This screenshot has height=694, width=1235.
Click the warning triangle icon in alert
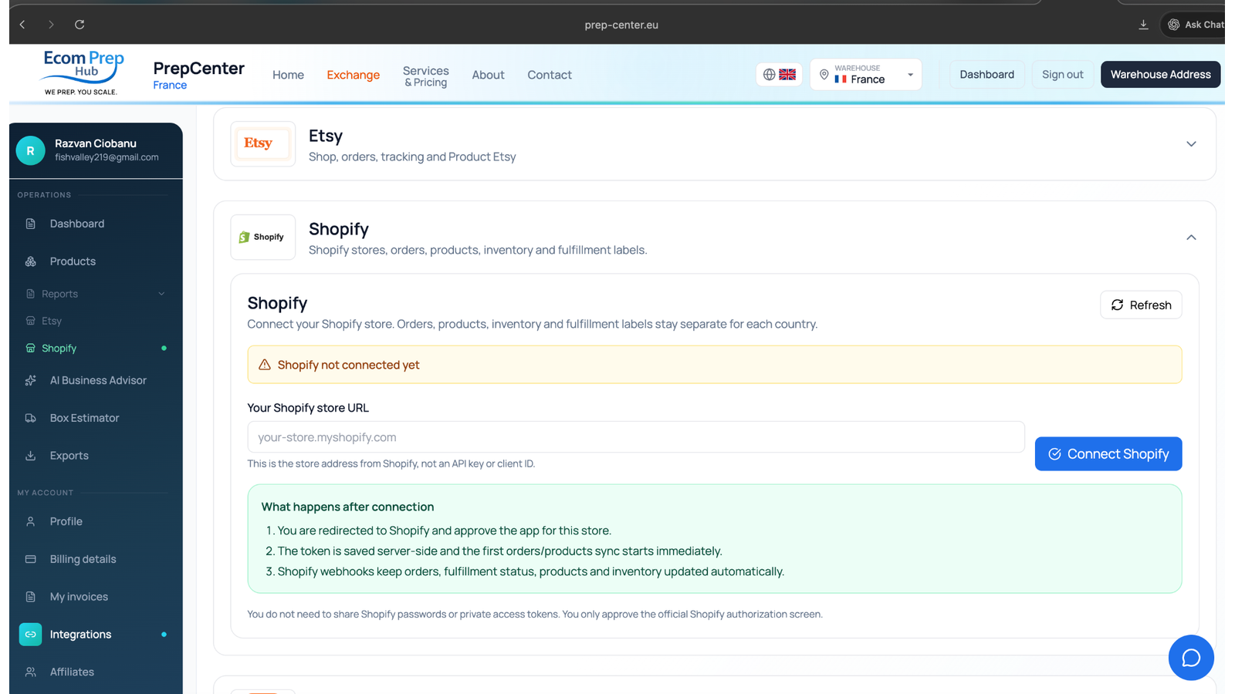[265, 365]
